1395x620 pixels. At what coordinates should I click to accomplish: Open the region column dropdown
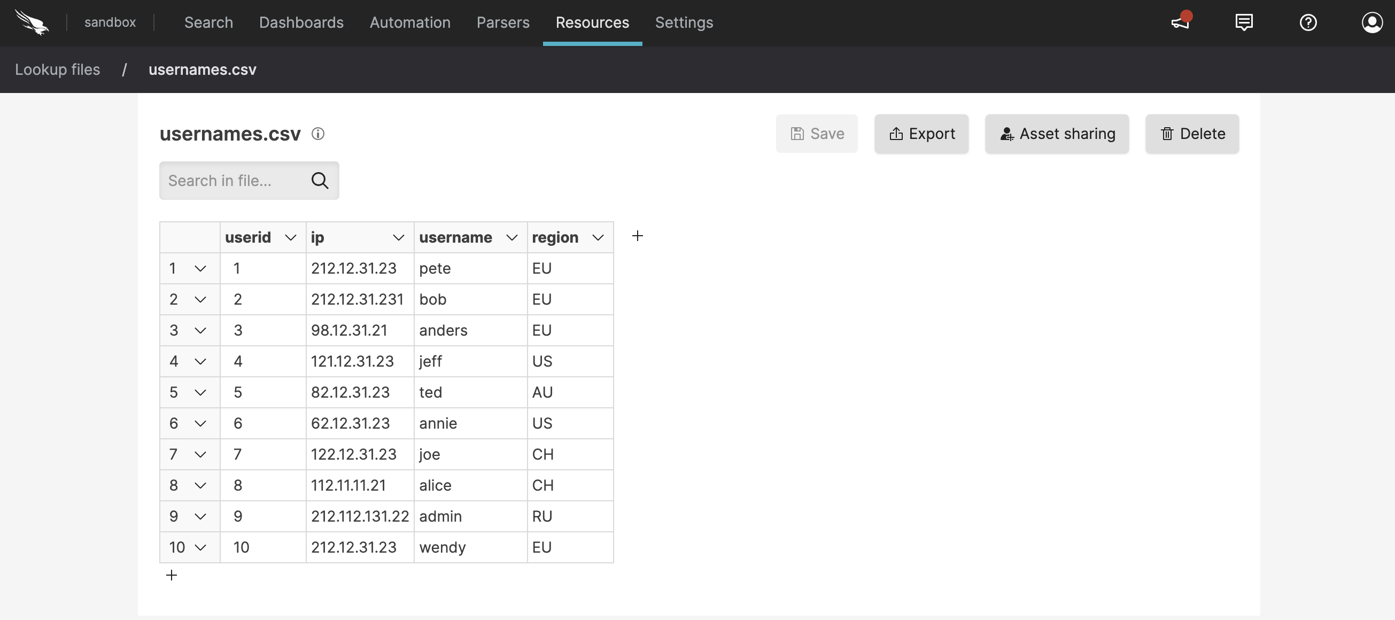(x=598, y=237)
